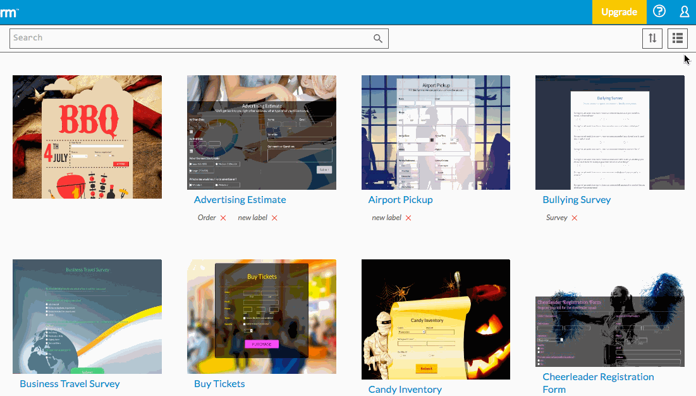Image resolution: width=696 pixels, height=396 pixels.
Task: Open the BBQ form thumbnail
Action: [x=87, y=137]
